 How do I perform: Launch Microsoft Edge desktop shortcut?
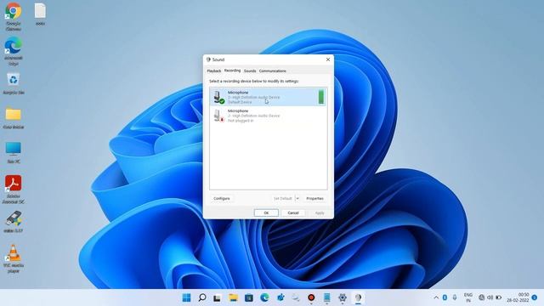(14, 51)
